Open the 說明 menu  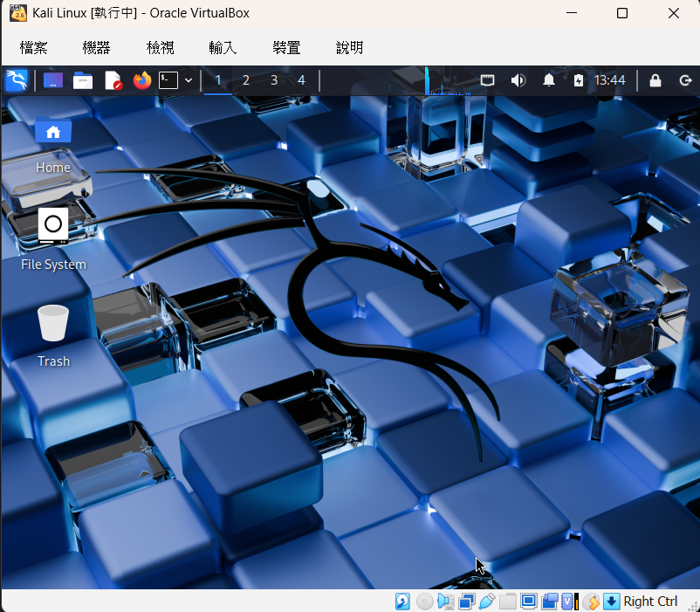pyautogui.click(x=349, y=48)
